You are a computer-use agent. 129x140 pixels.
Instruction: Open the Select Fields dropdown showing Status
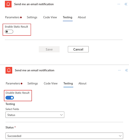pos(35,115)
